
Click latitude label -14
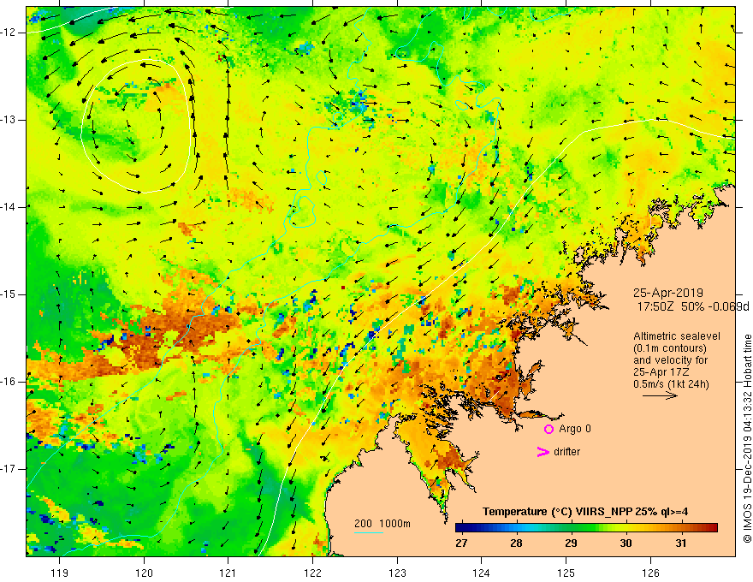9,207
